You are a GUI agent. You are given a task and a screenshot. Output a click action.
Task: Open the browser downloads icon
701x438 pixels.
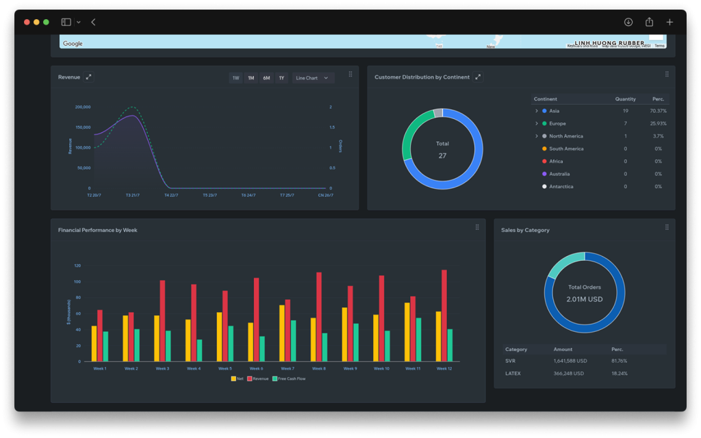(628, 22)
